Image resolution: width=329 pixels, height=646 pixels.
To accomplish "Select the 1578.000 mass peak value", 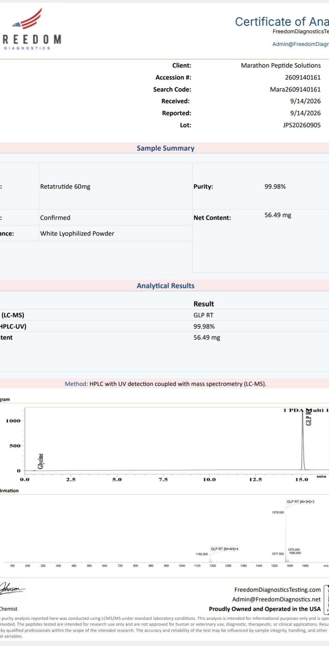I will pyautogui.click(x=278, y=513).
